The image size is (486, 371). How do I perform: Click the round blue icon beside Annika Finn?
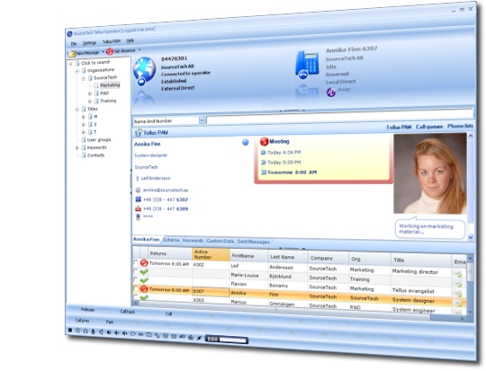coord(245,142)
